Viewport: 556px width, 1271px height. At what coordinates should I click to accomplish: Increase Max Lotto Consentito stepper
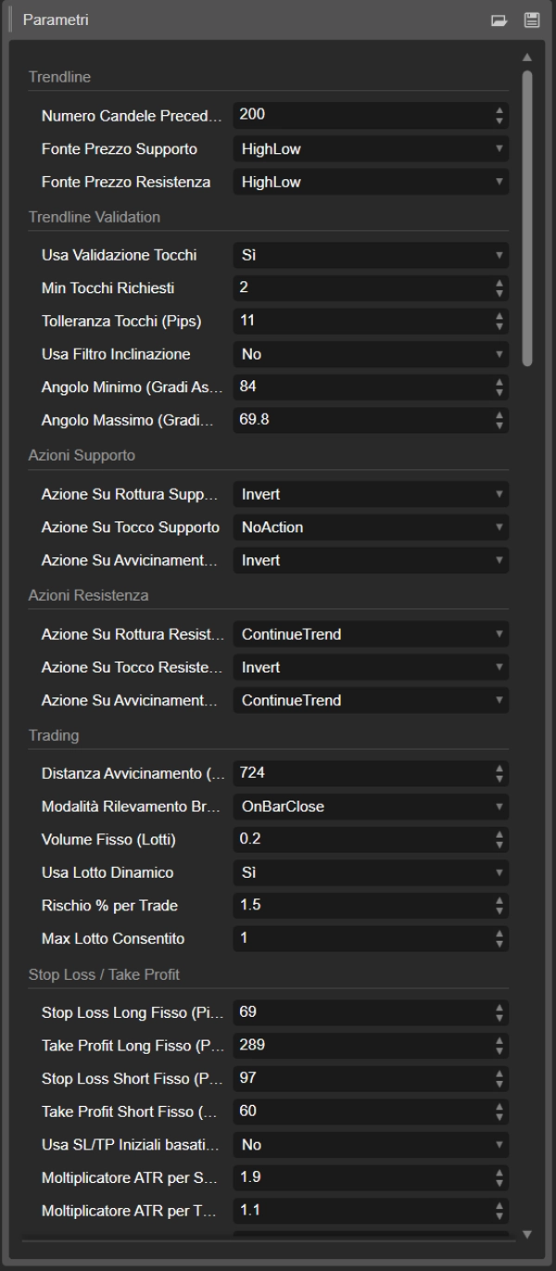point(499,934)
